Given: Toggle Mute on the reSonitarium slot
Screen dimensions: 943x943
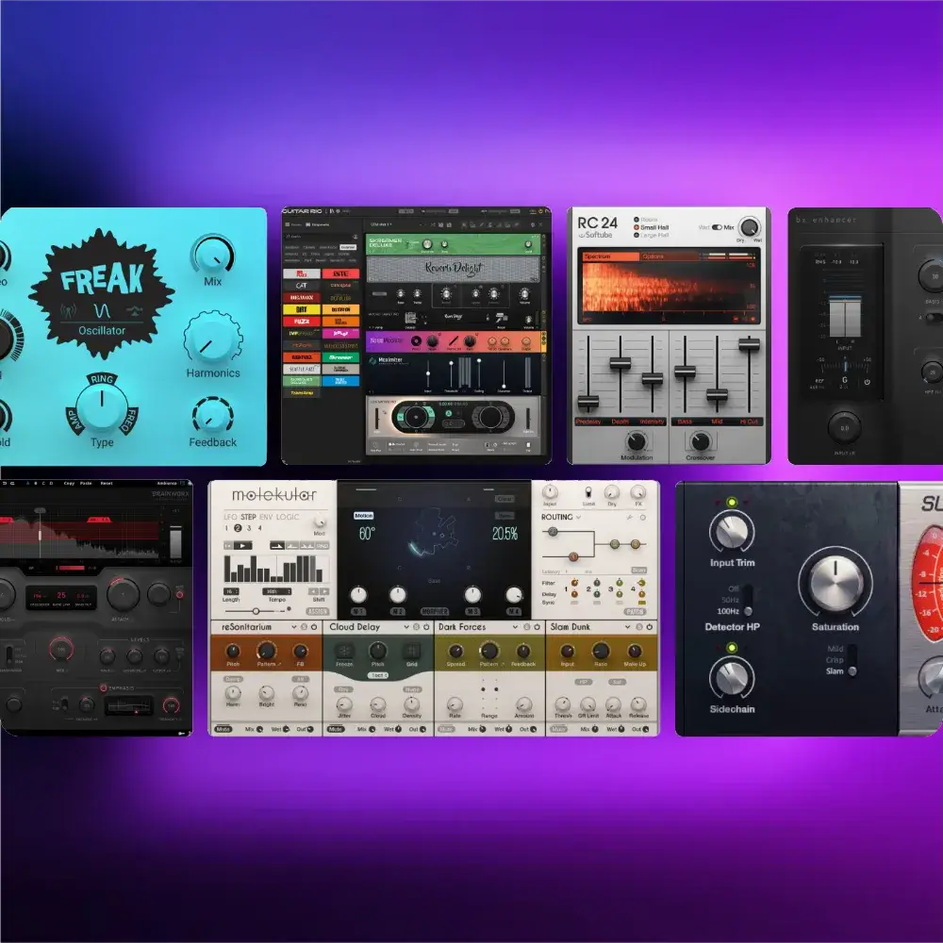Looking at the screenshot, I should click(223, 729).
